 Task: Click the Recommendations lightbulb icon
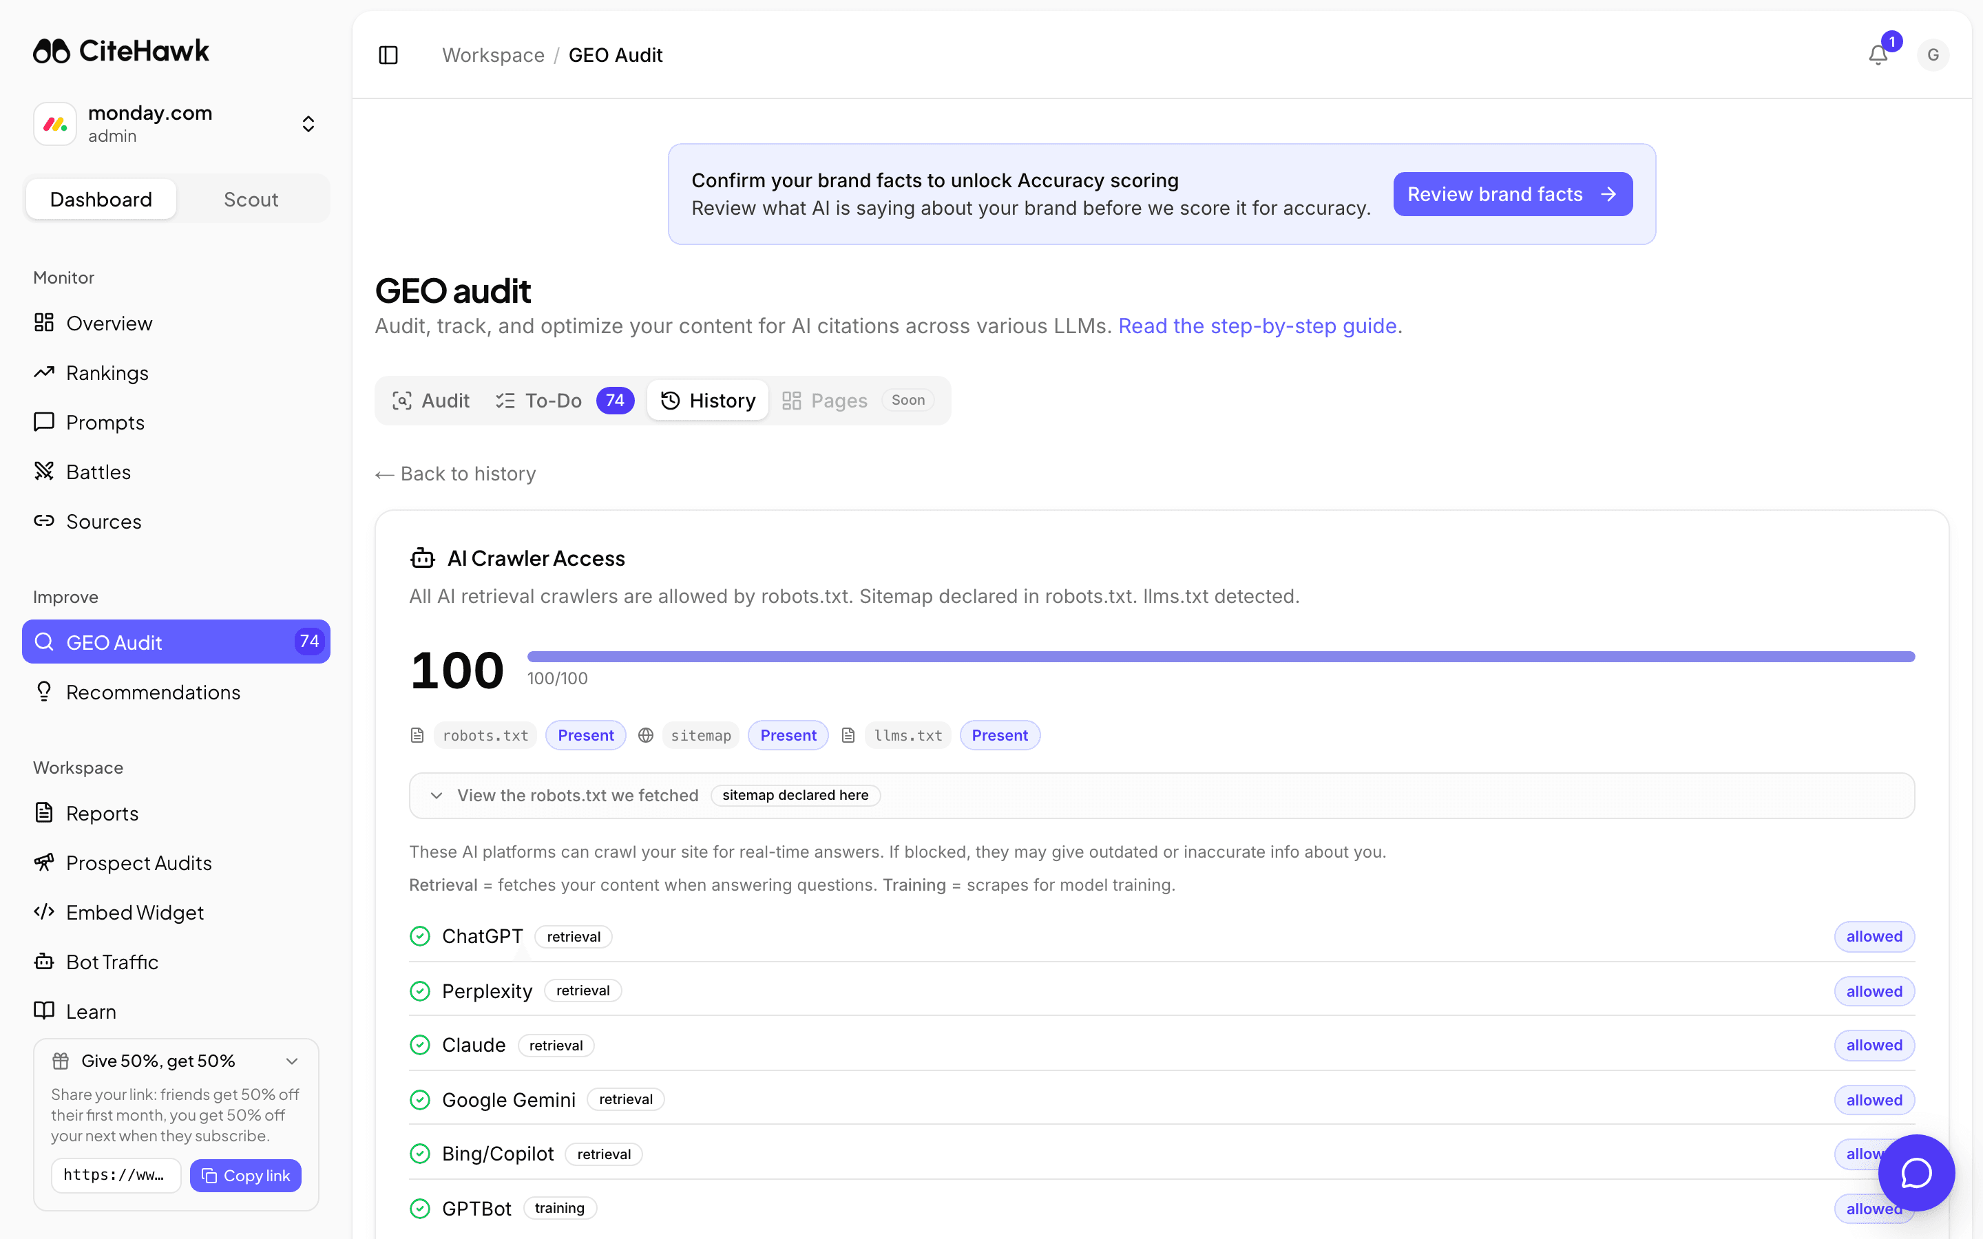click(x=44, y=692)
